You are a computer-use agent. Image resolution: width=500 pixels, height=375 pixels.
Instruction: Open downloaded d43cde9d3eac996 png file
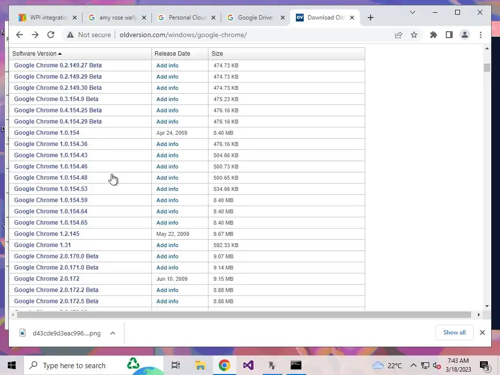point(61,333)
